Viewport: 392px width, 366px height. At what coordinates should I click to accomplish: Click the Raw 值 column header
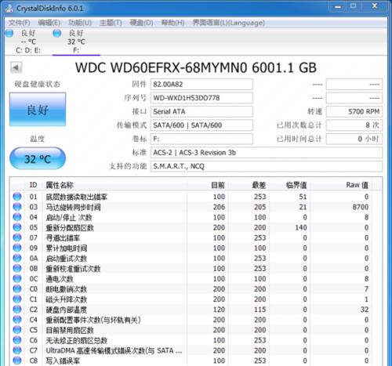click(x=357, y=185)
